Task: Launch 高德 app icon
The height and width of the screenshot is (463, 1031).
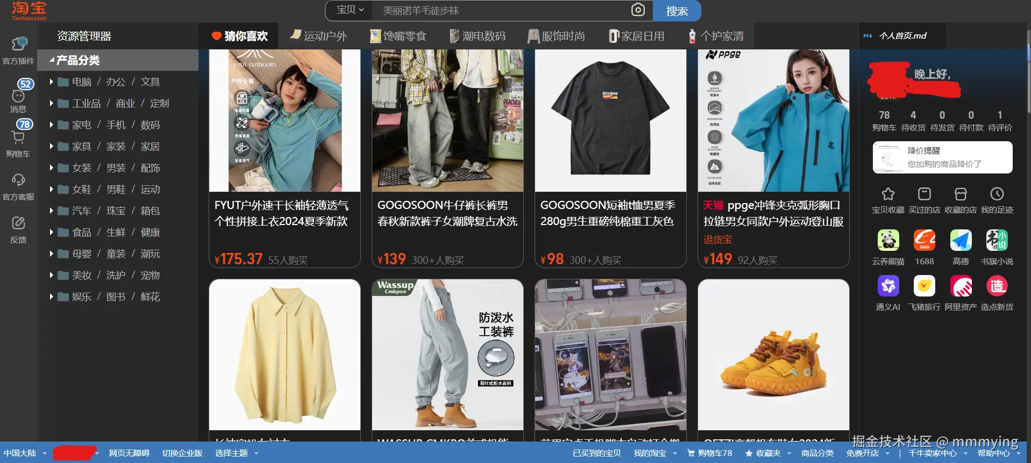Action: 961,240
